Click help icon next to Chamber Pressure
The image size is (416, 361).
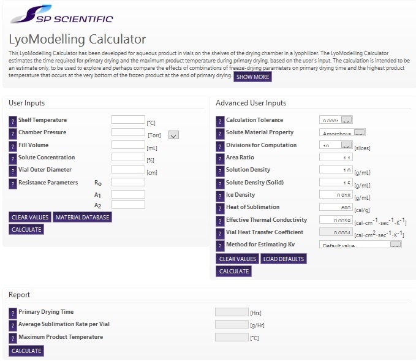[x=13, y=133]
